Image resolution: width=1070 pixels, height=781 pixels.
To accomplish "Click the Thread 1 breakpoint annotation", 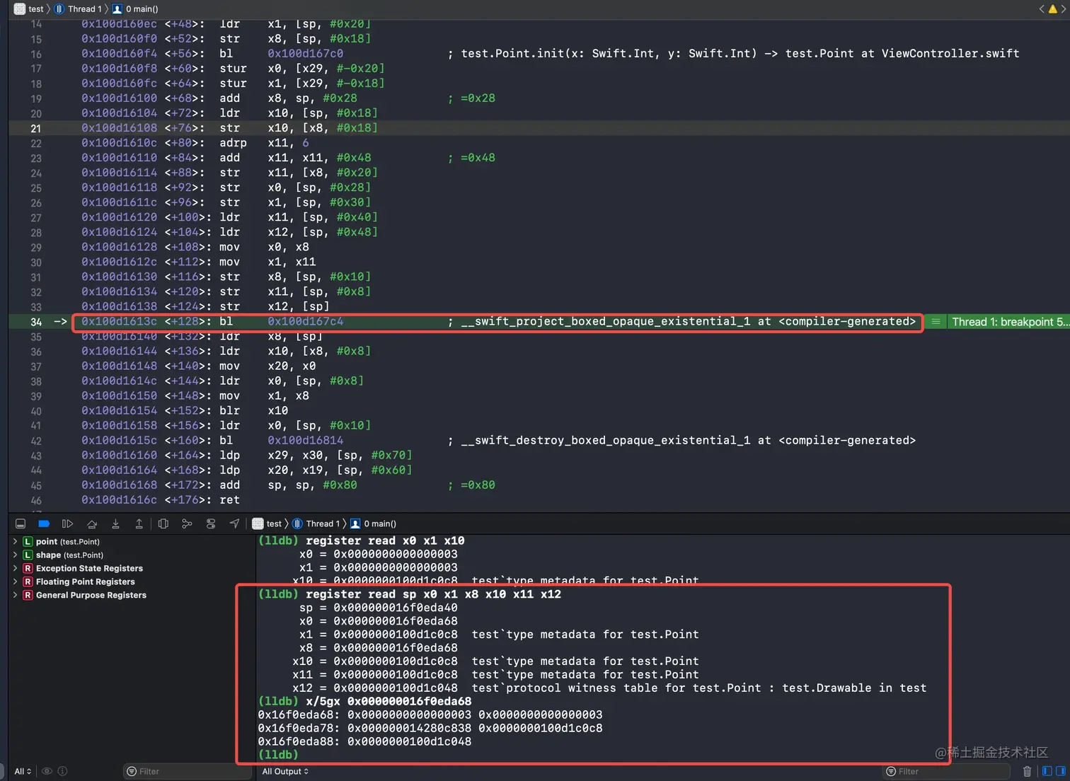I will [1010, 322].
